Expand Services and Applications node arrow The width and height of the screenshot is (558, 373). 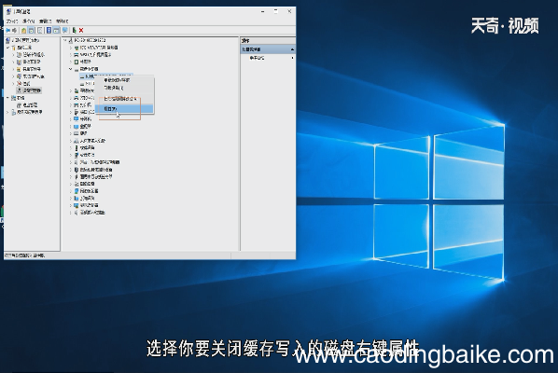(x=7, y=112)
